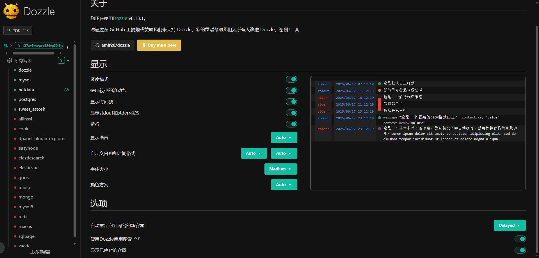Screen dimensions: 539x258
Task: Click the three-dot menu beside the host name
Action: 68,47
